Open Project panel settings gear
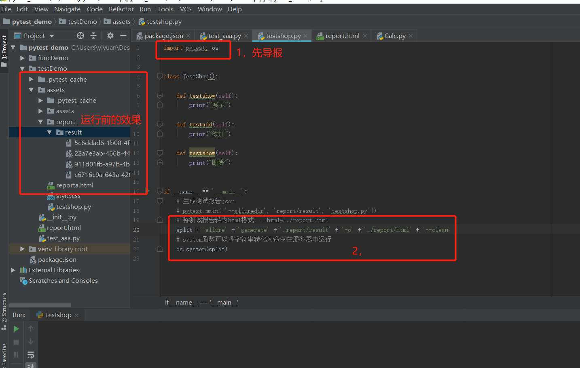 coord(110,36)
